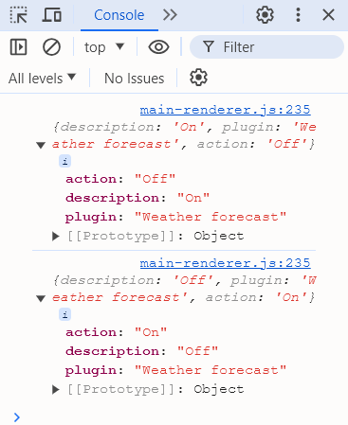The width and height of the screenshot is (348, 425).
Task: Create live expression with eye icon
Action: point(158,47)
